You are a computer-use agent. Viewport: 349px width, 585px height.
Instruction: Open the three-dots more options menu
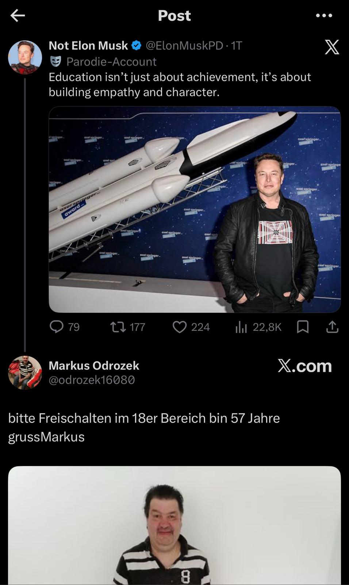point(324,15)
